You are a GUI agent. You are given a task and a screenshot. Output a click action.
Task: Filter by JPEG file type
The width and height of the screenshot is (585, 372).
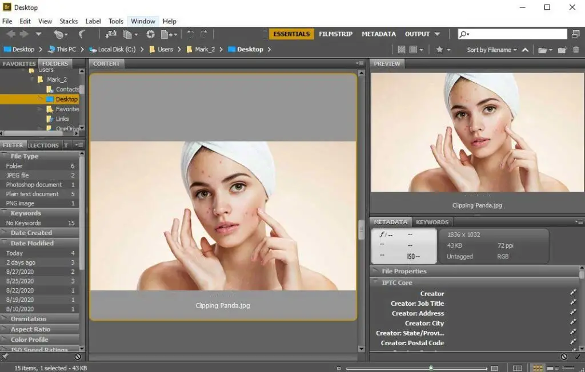pos(39,175)
